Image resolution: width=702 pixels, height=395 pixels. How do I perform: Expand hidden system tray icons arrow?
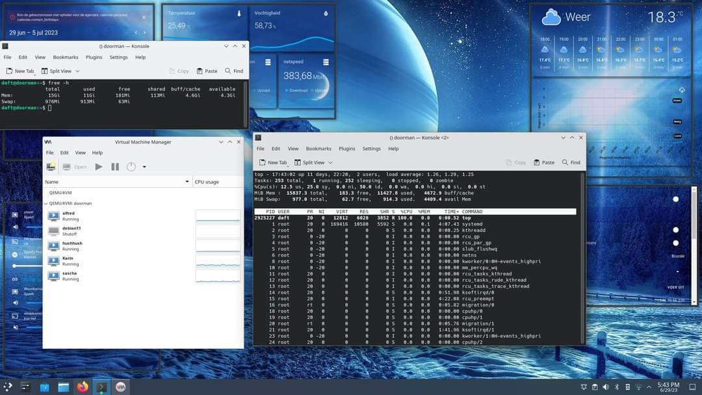[x=649, y=387]
